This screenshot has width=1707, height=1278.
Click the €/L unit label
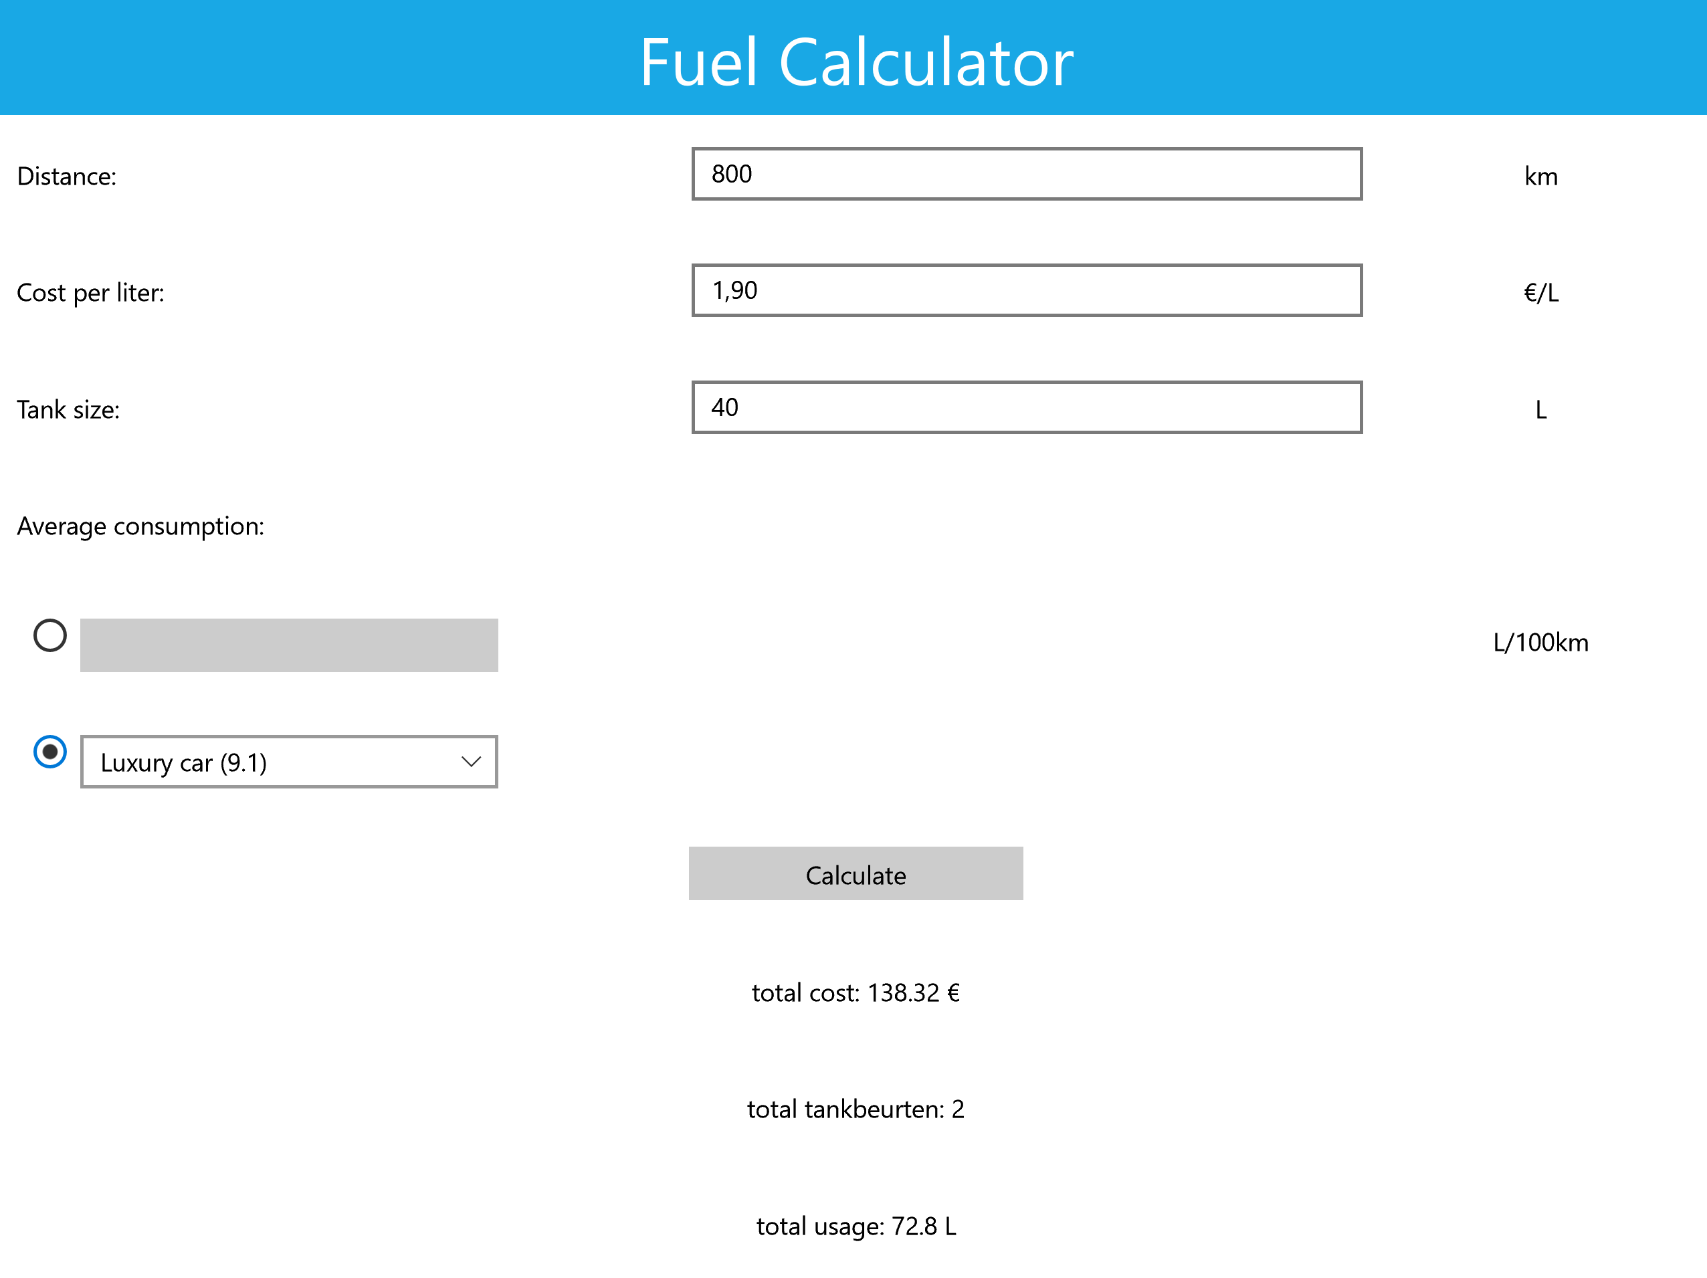tap(1540, 294)
